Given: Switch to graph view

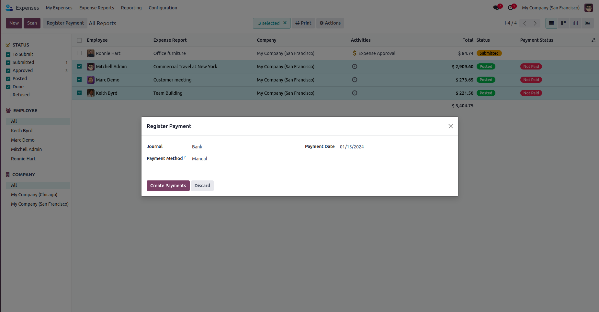Looking at the screenshot, I should click(x=587, y=23).
